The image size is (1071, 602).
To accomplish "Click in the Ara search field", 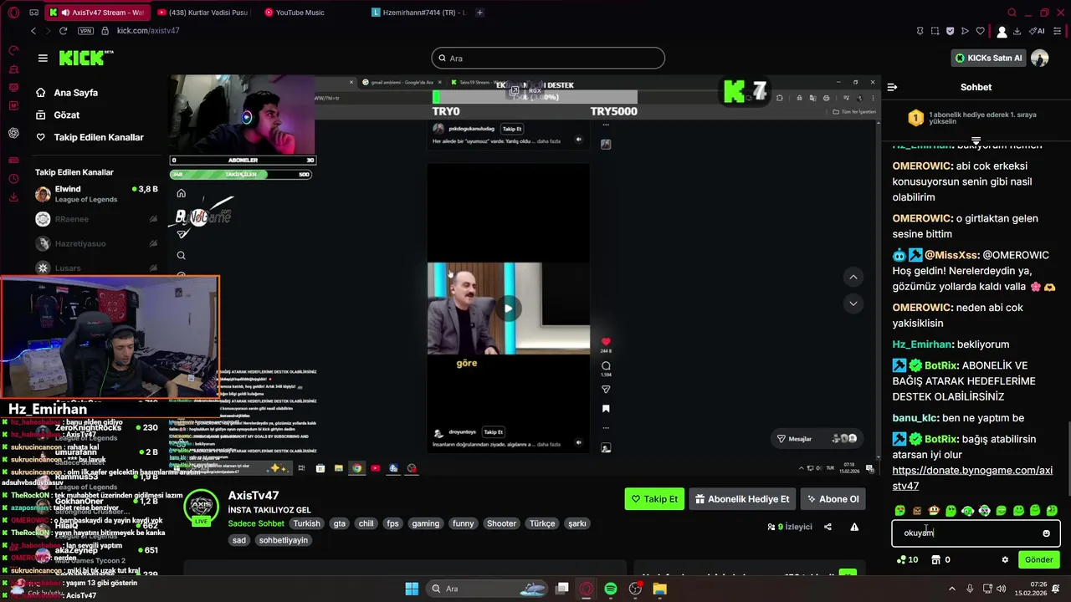I will tap(548, 58).
